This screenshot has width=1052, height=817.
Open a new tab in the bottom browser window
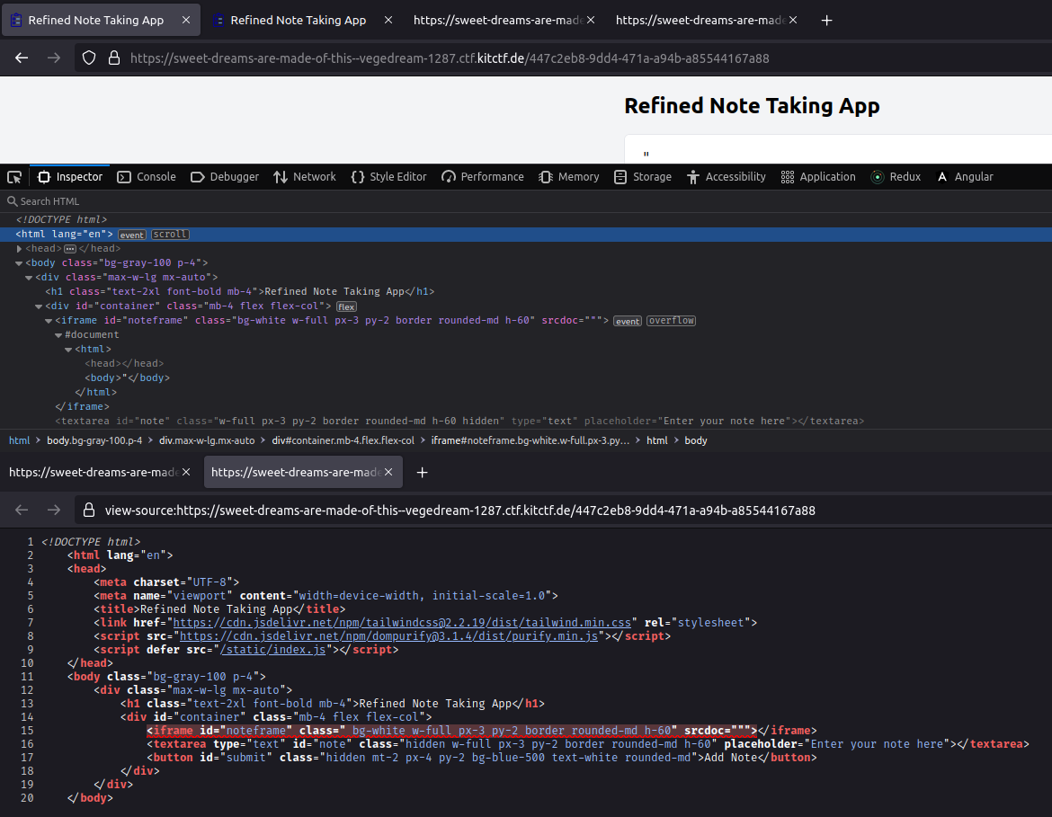[422, 471]
